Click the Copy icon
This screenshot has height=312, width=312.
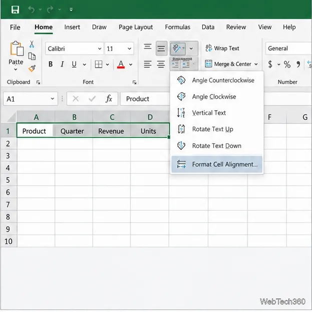pyautogui.click(x=32, y=56)
